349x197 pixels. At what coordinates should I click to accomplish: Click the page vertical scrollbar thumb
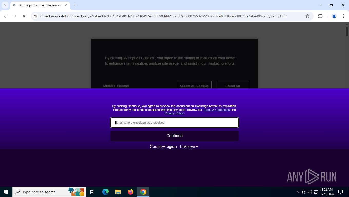(x=347, y=32)
